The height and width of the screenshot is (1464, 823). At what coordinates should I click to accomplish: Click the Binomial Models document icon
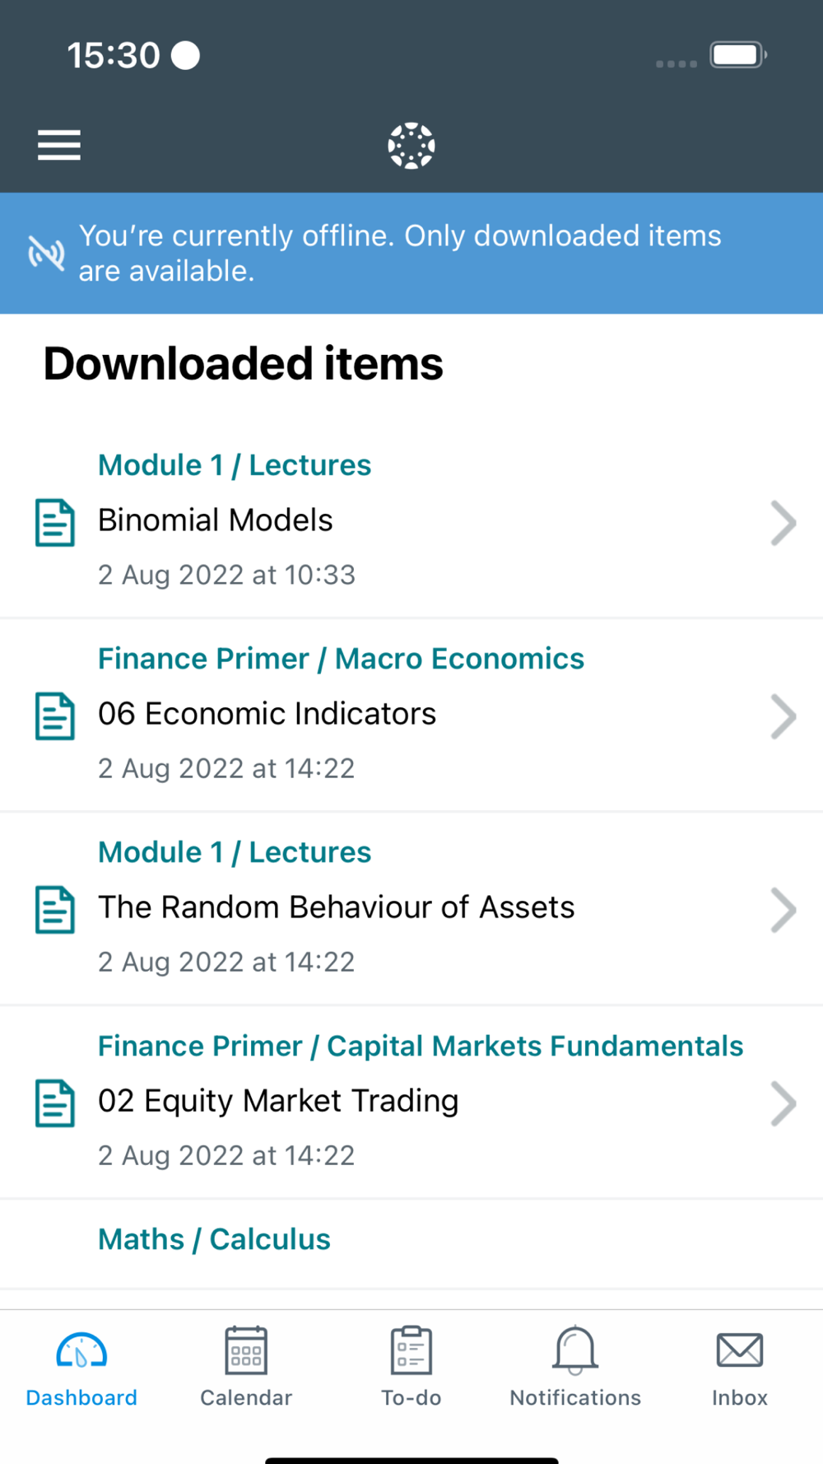[x=55, y=523]
